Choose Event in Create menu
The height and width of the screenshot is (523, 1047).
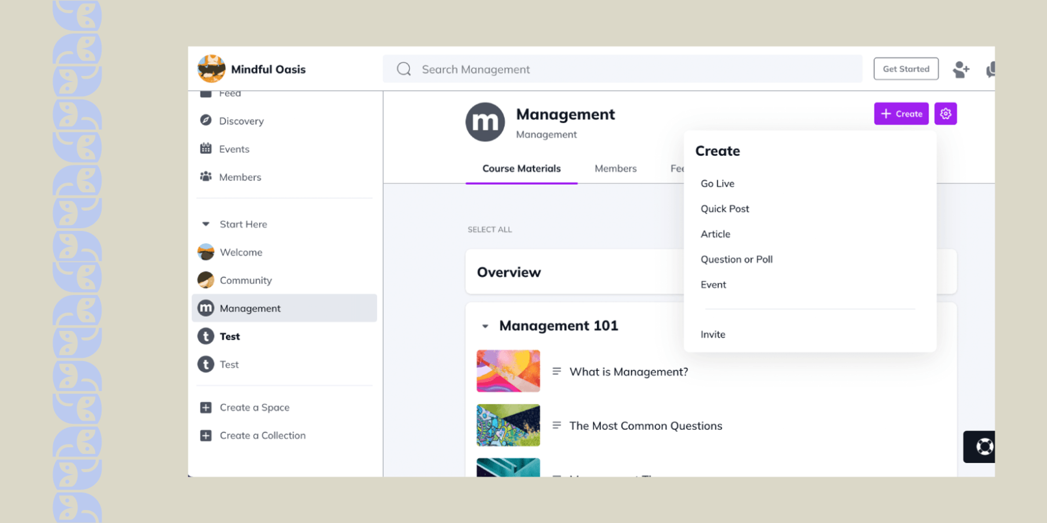713,285
